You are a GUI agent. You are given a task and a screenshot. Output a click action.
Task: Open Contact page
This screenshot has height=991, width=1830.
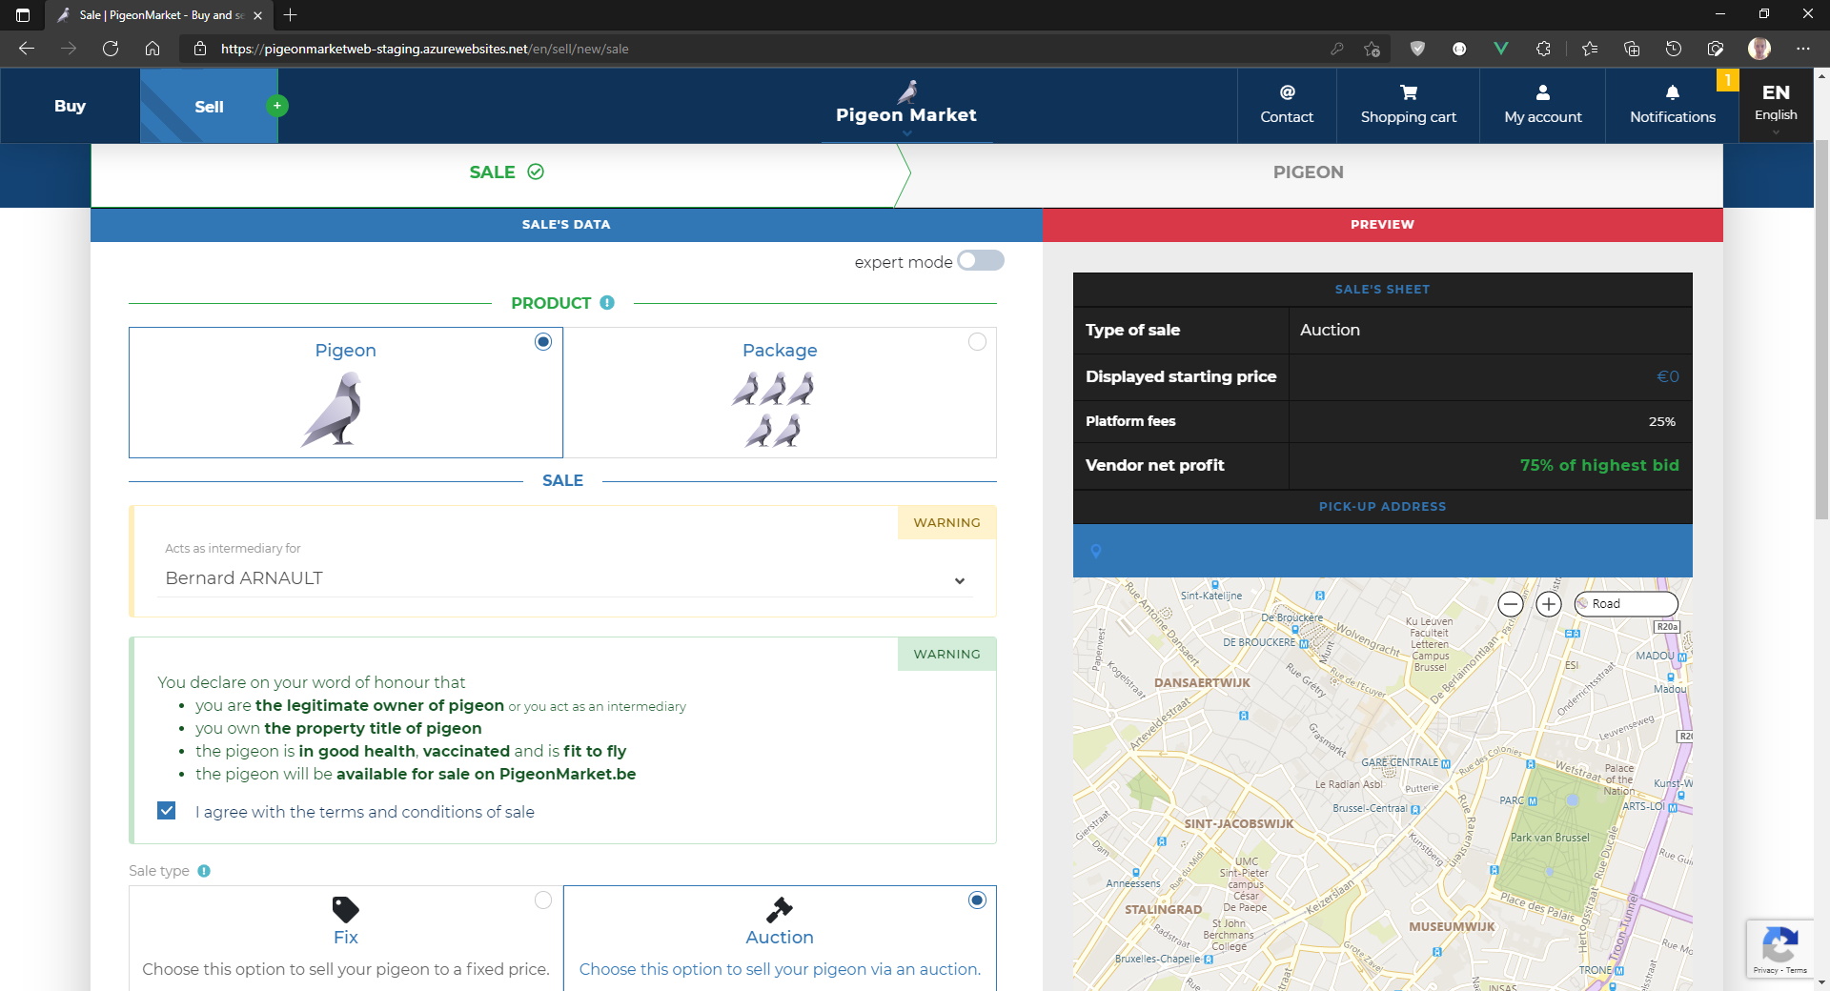click(1287, 105)
